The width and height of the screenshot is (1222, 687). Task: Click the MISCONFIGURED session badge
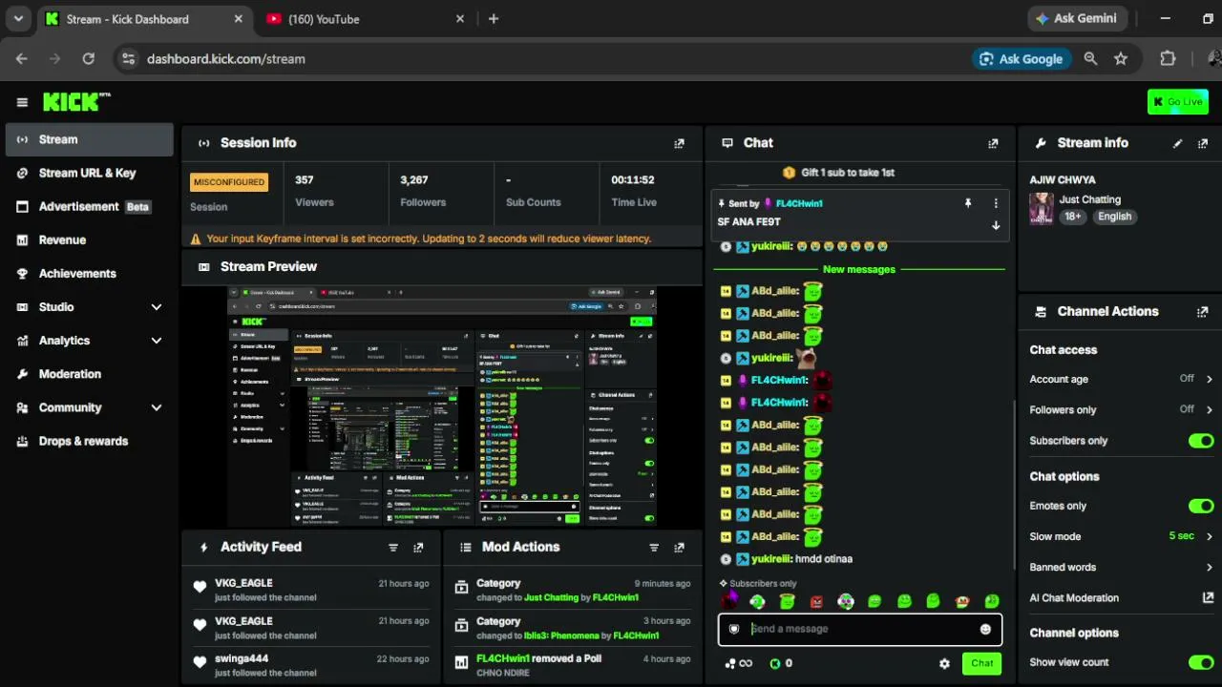pos(229,182)
